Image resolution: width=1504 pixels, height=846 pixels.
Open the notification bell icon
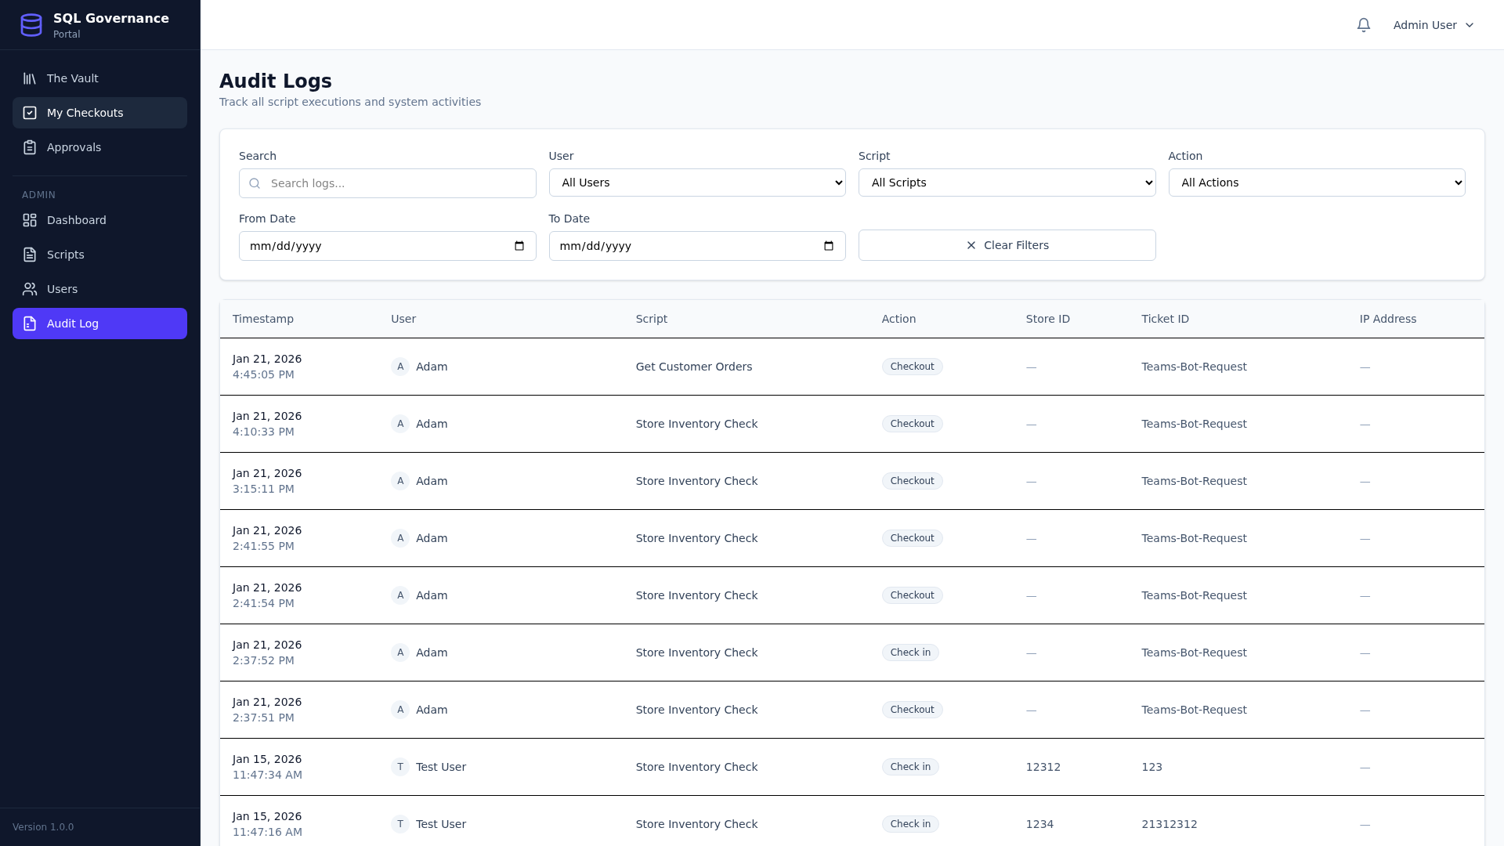[1363, 24]
